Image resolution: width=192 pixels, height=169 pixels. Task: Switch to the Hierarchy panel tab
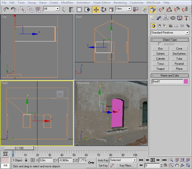click(166, 18)
